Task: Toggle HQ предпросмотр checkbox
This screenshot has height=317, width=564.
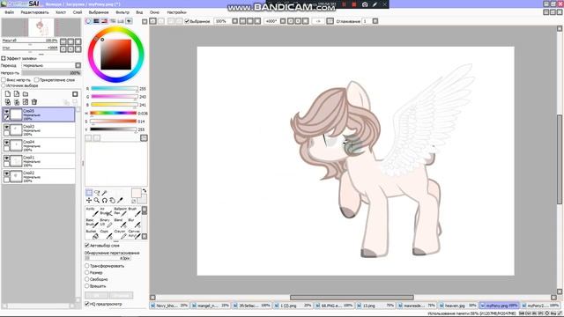Action: pyautogui.click(x=87, y=304)
